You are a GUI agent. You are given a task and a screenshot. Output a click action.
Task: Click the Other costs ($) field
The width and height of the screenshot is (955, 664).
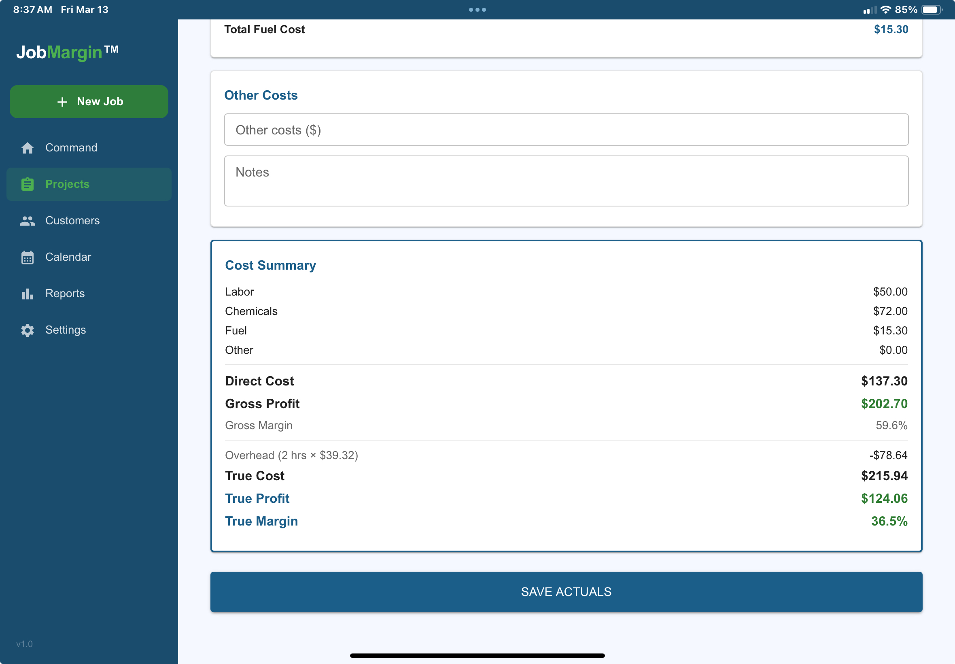coord(566,130)
